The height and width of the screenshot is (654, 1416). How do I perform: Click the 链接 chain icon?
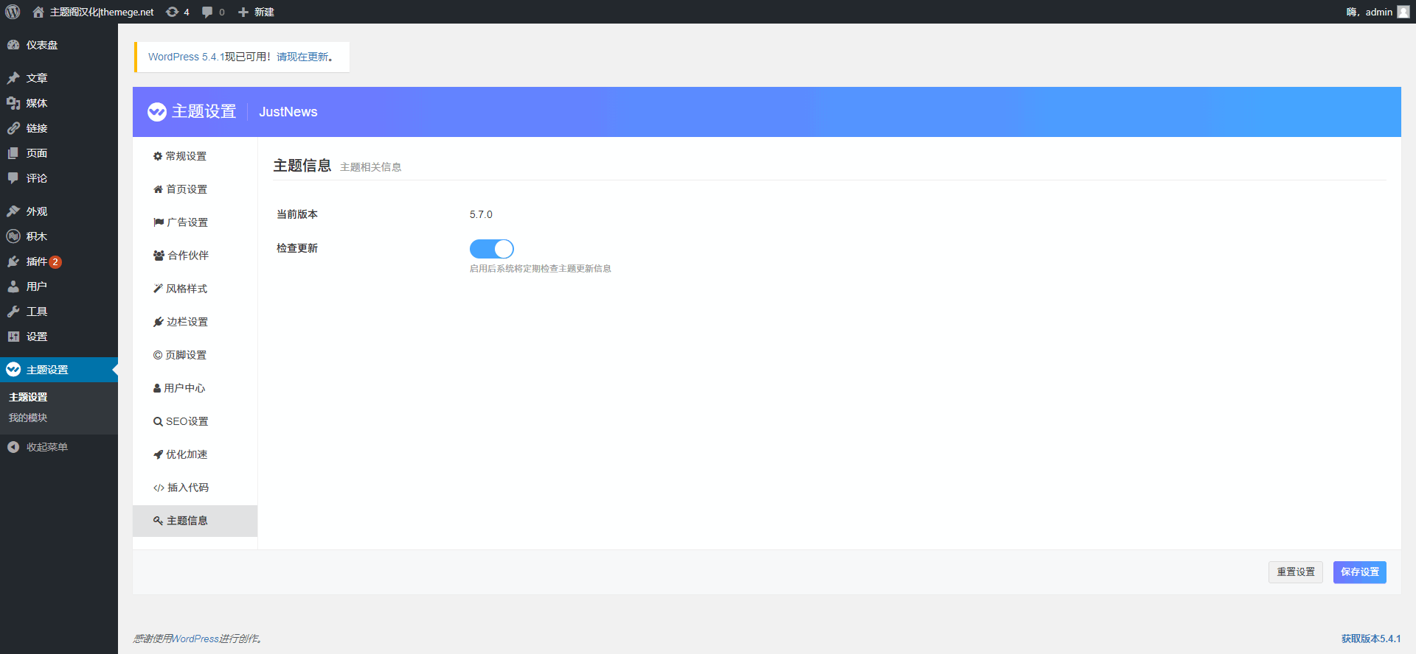tap(13, 128)
